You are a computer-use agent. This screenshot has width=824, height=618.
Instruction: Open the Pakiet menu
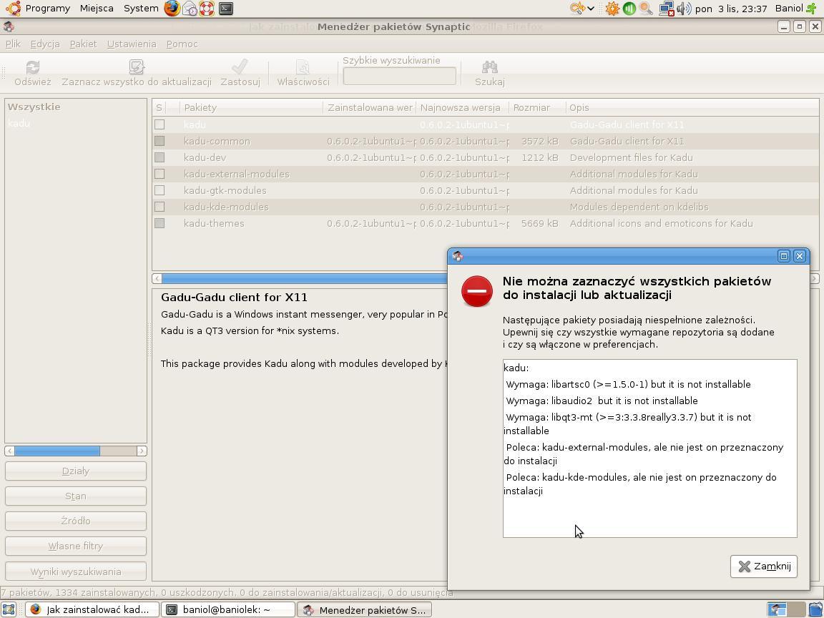point(83,44)
